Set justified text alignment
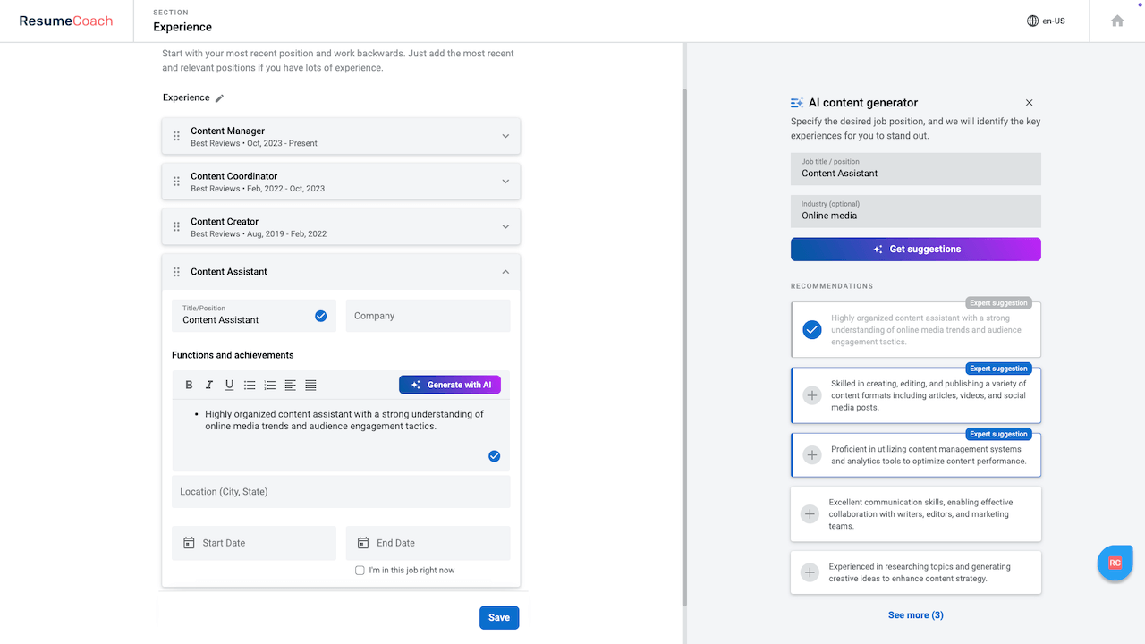Image resolution: width=1145 pixels, height=644 pixels. coord(310,385)
